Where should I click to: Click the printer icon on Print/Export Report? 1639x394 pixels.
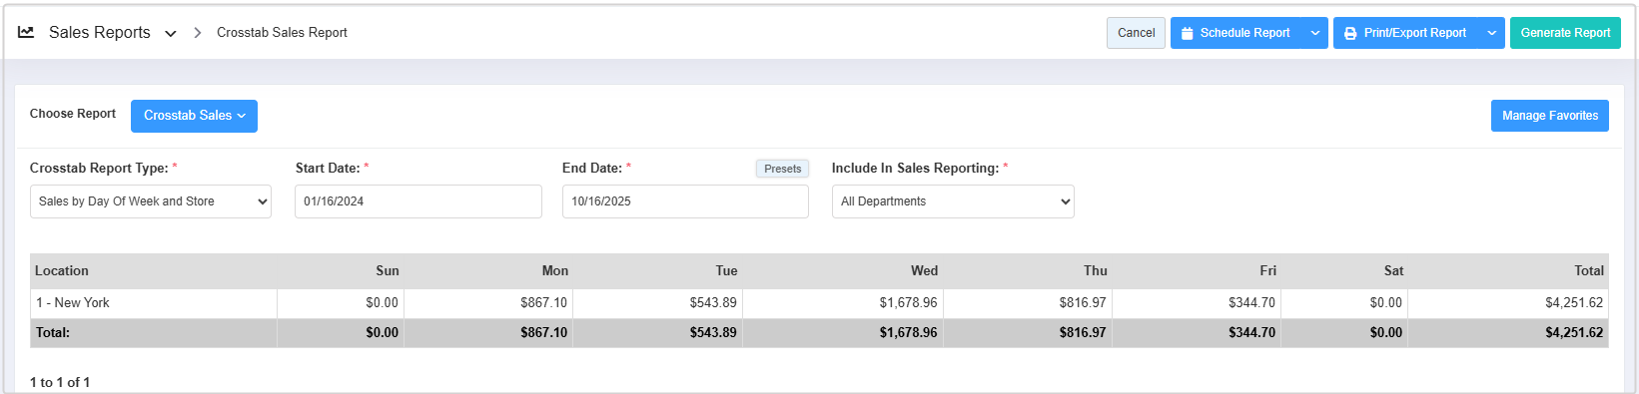(1350, 33)
